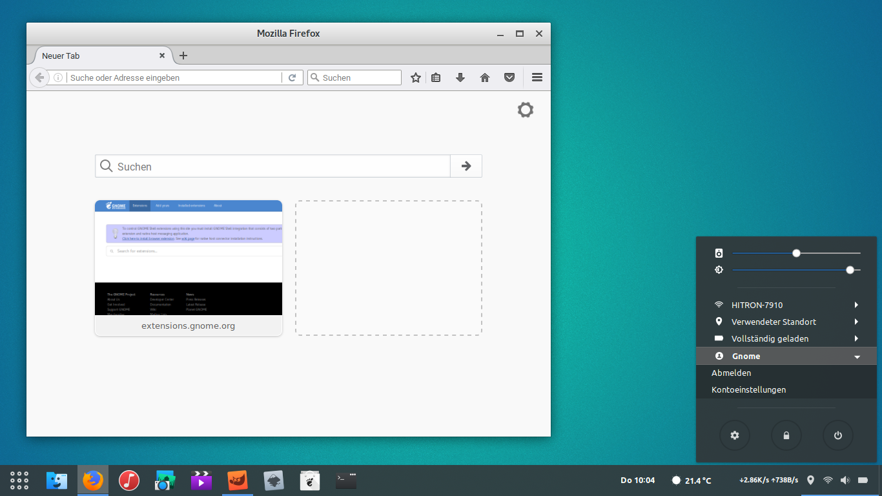Launch the file manager from the dock
The width and height of the screenshot is (882, 496).
point(57,480)
